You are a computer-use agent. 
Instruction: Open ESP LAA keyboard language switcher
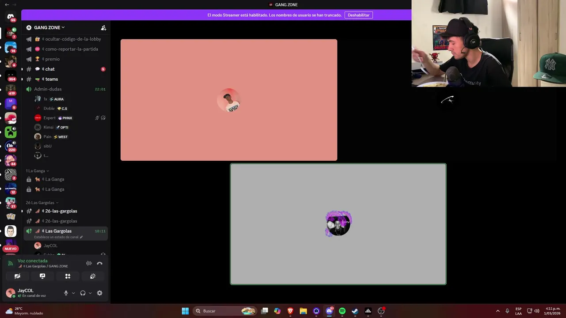(x=518, y=311)
